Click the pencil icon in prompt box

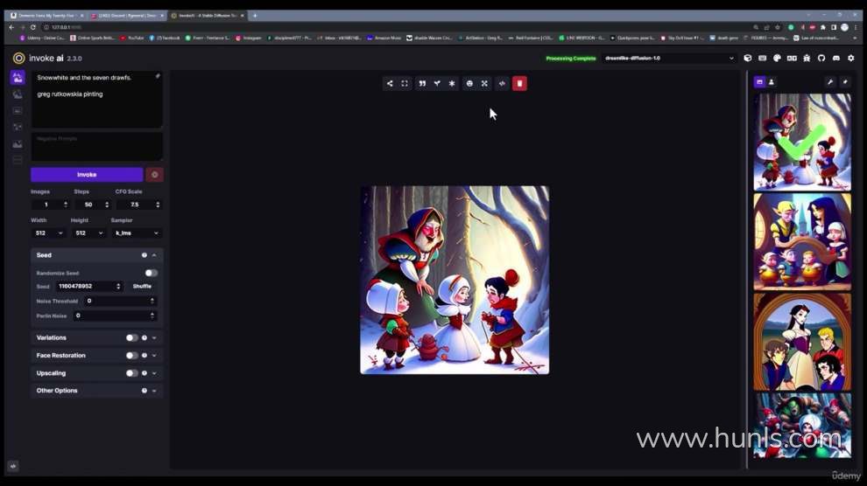(x=158, y=76)
